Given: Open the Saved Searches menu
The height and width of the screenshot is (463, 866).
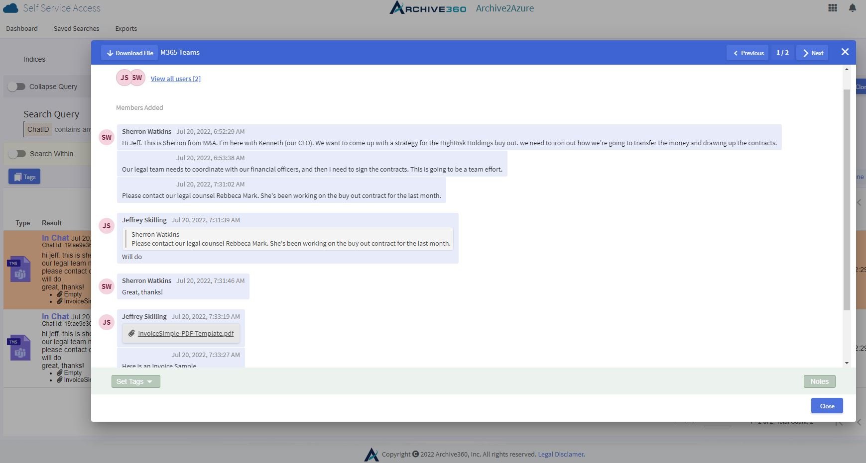Looking at the screenshot, I should pos(76,28).
